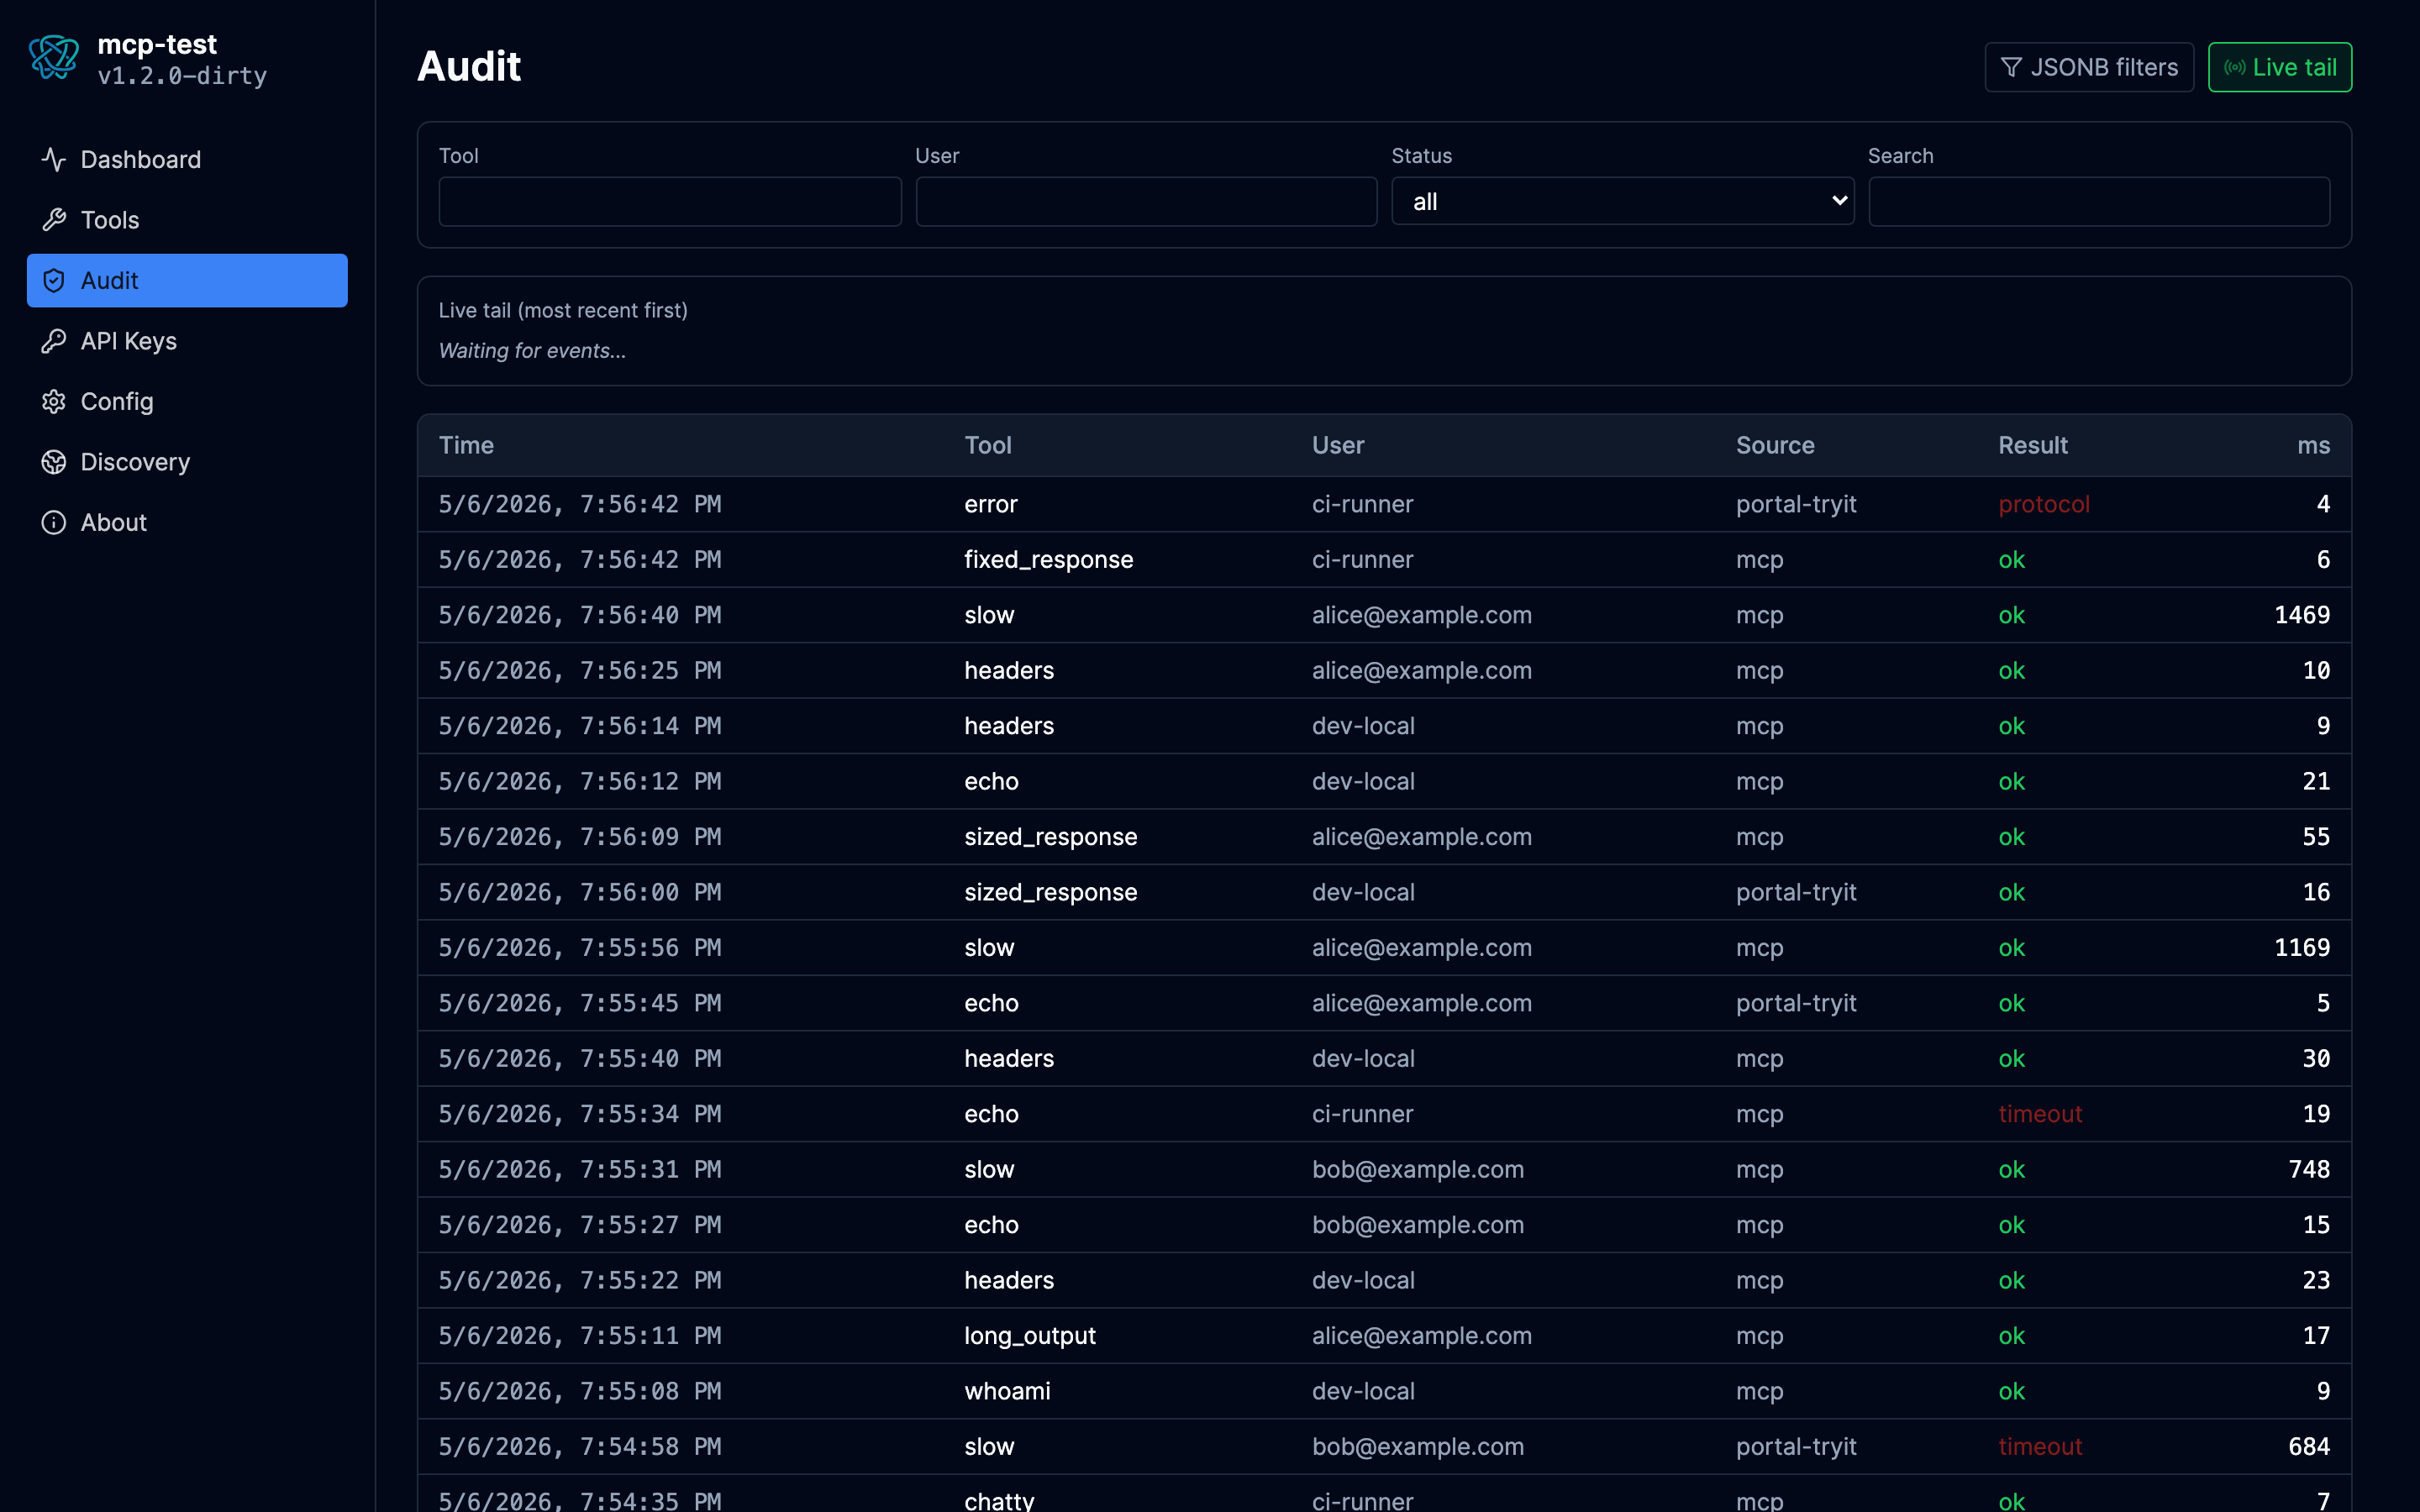The width and height of the screenshot is (2420, 1512).
Task: Click the Time column header
Action: point(466,446)
